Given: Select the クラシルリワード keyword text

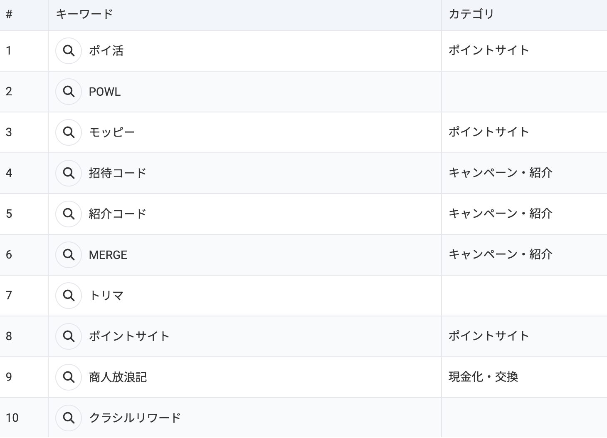Looking at the screenshot, I should pos(135,418).
